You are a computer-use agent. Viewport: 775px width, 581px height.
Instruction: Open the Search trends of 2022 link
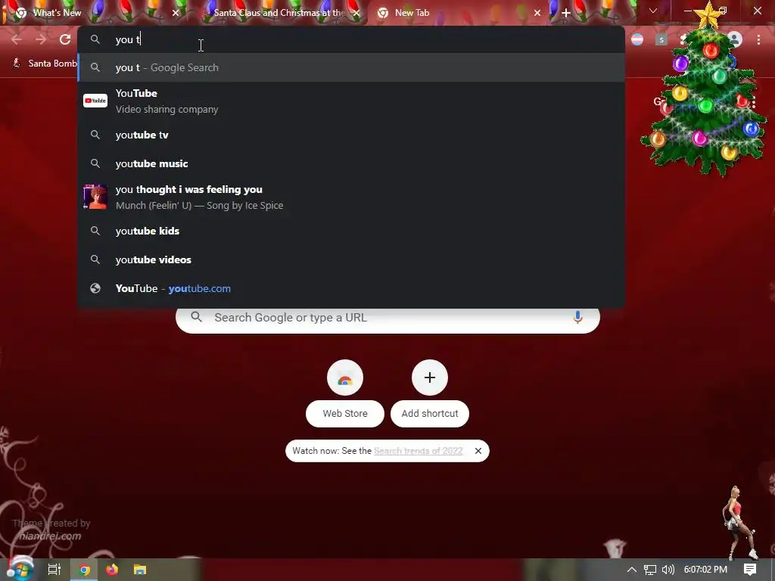(418, 451)
